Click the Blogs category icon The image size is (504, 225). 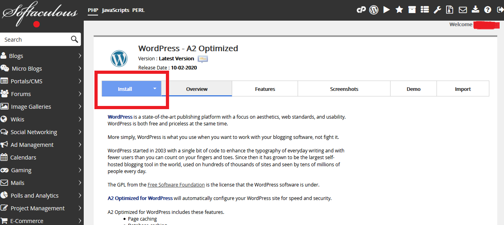tap(4, 56)
